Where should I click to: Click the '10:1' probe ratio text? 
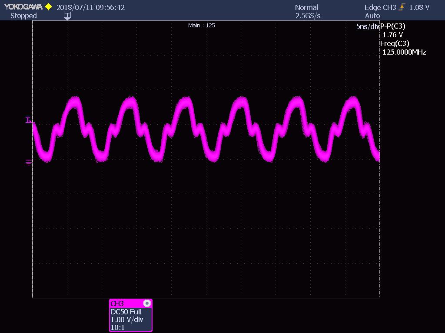click(117, 328)
